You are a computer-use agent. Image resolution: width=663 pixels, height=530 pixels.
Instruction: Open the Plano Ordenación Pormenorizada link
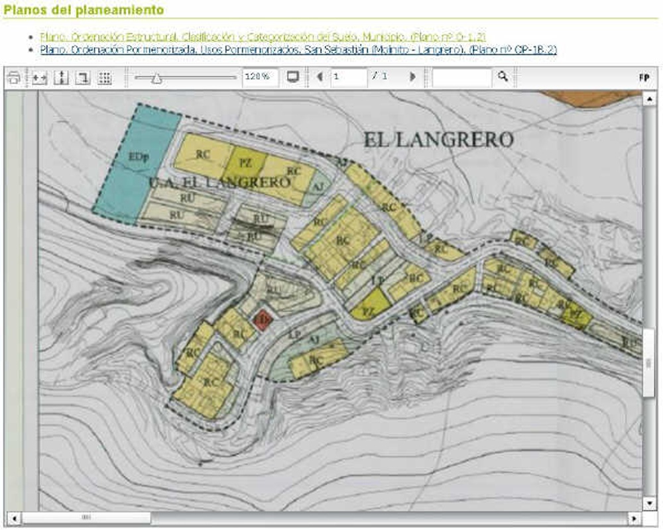coord(298,50)
